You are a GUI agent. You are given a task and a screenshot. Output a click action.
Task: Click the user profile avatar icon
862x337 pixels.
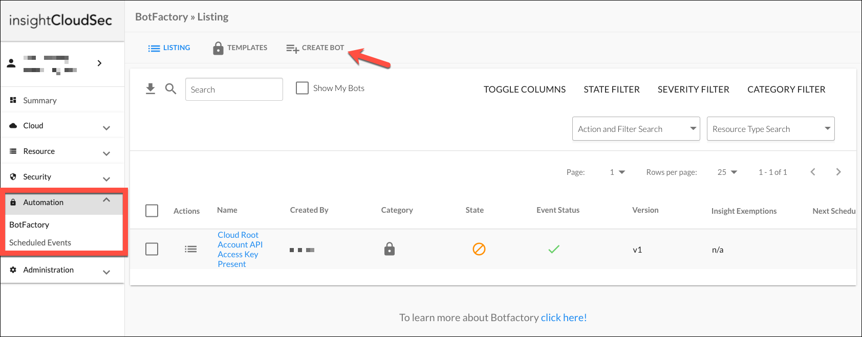click(x=11, y=63)
